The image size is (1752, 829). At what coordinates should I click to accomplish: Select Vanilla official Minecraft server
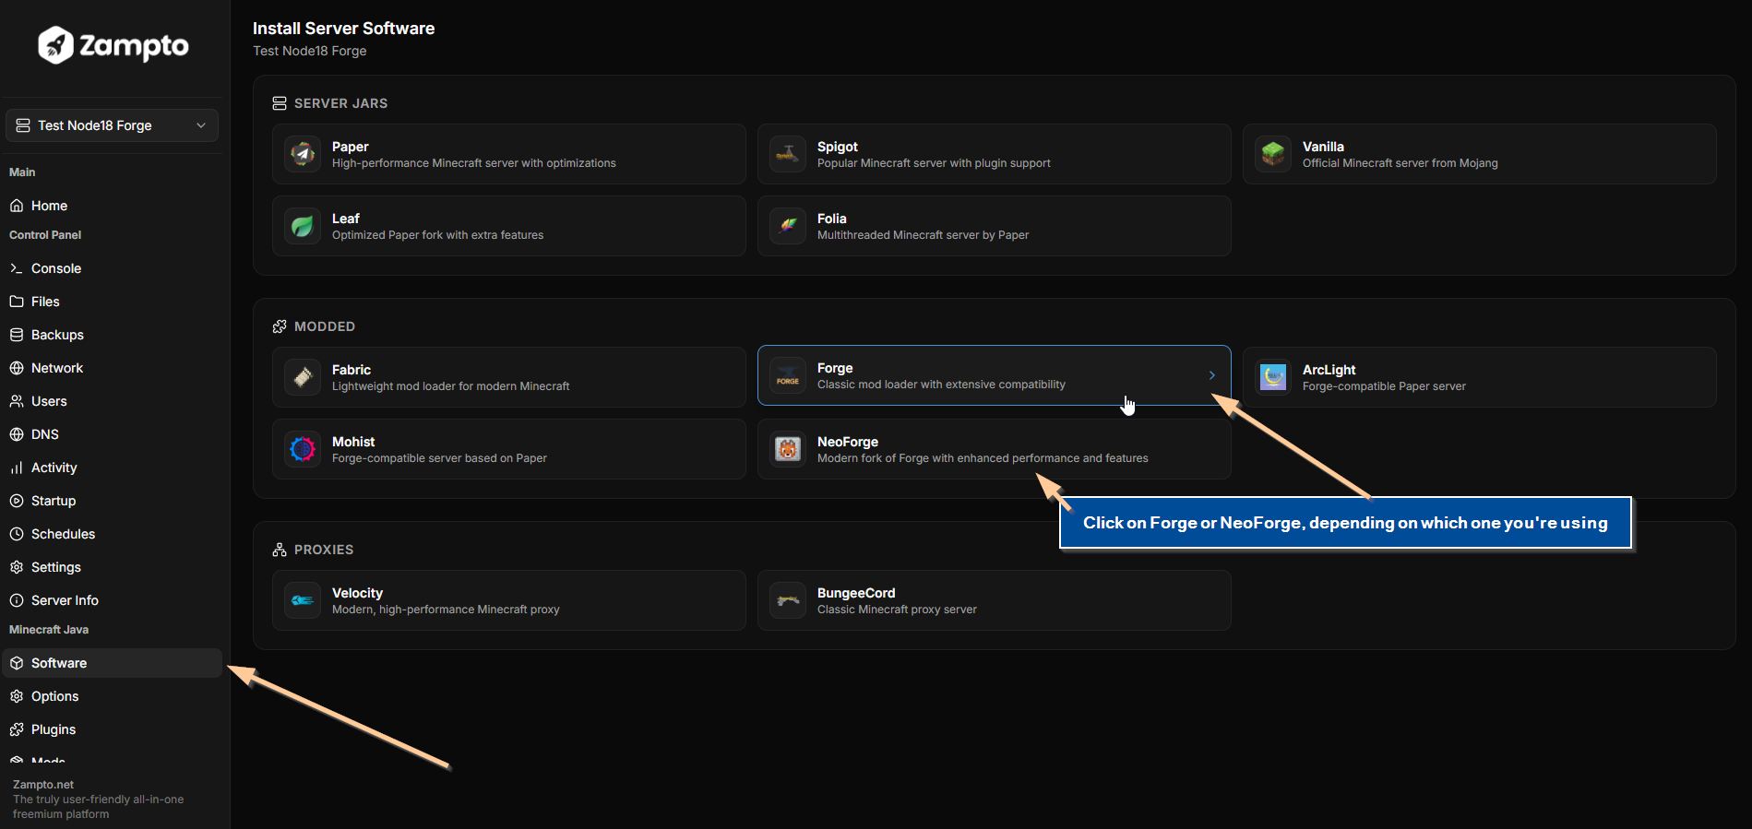[1480, 154]
